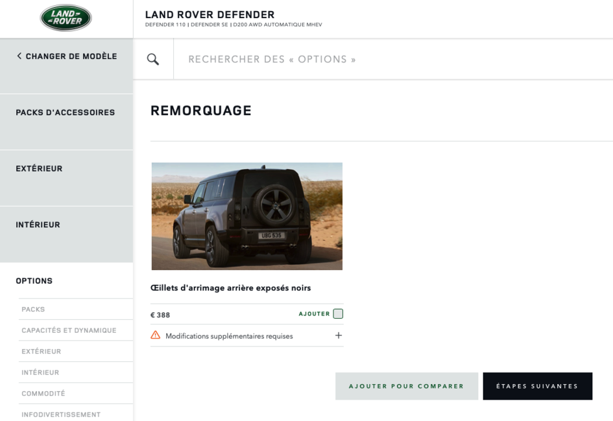The height and width of the screenshot is (421, 613).
Task: Click the Remorquage section heading
Action: [201, 110]
